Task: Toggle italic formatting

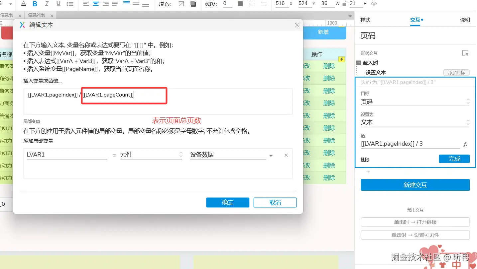Action: point(47,4)
